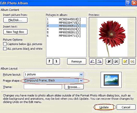Screen dimensions: 137x113
Task: Move selected picture down in album
Action: 57,61
